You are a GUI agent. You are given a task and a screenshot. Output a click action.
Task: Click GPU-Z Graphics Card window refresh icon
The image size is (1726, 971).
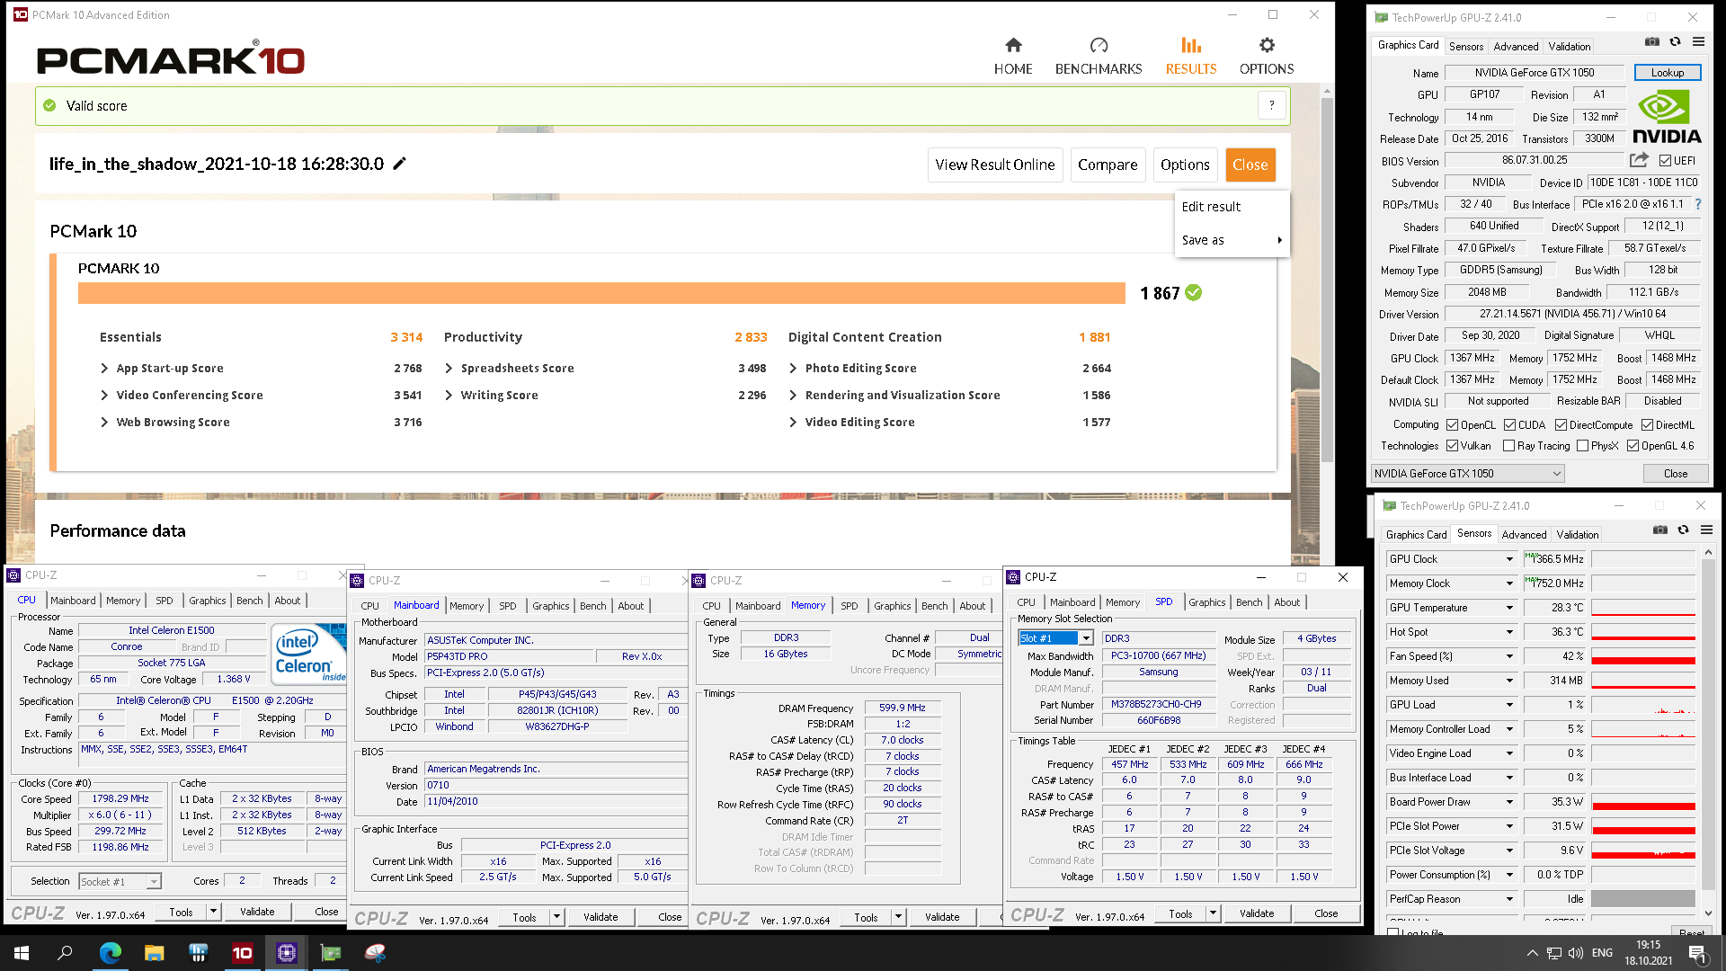(x=1676, y=41)
